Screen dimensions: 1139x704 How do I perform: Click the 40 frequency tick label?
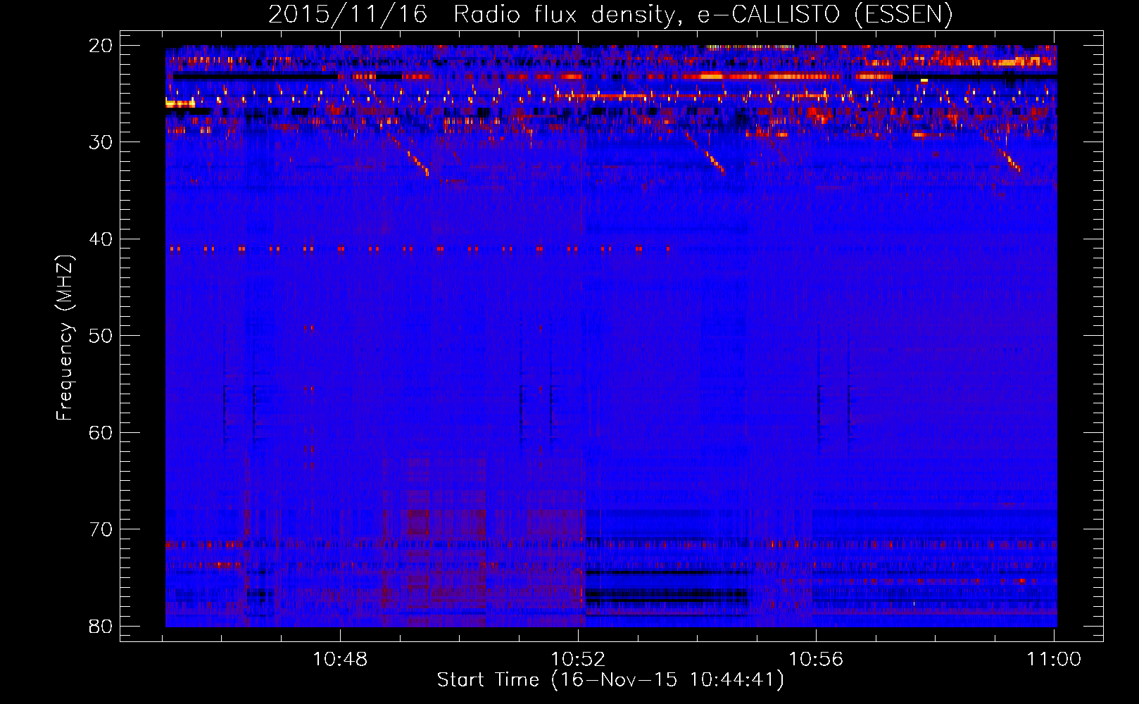[101, 239]
